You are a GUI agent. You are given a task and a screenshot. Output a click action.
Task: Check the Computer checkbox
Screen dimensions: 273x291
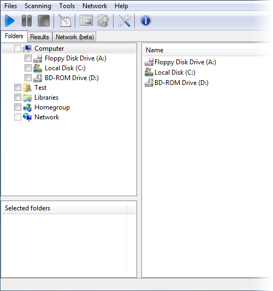[x=17, y=48]
